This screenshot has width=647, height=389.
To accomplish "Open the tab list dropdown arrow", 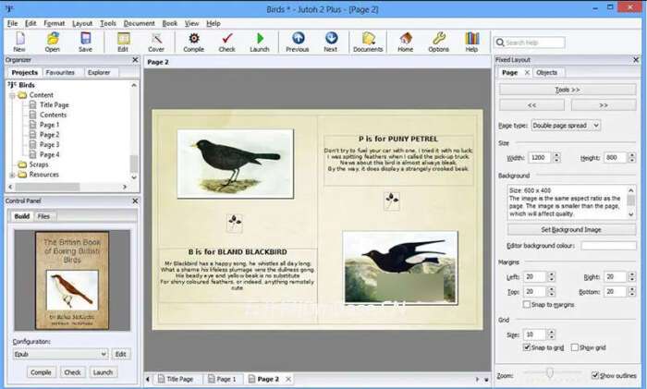I will coord(486,380).
